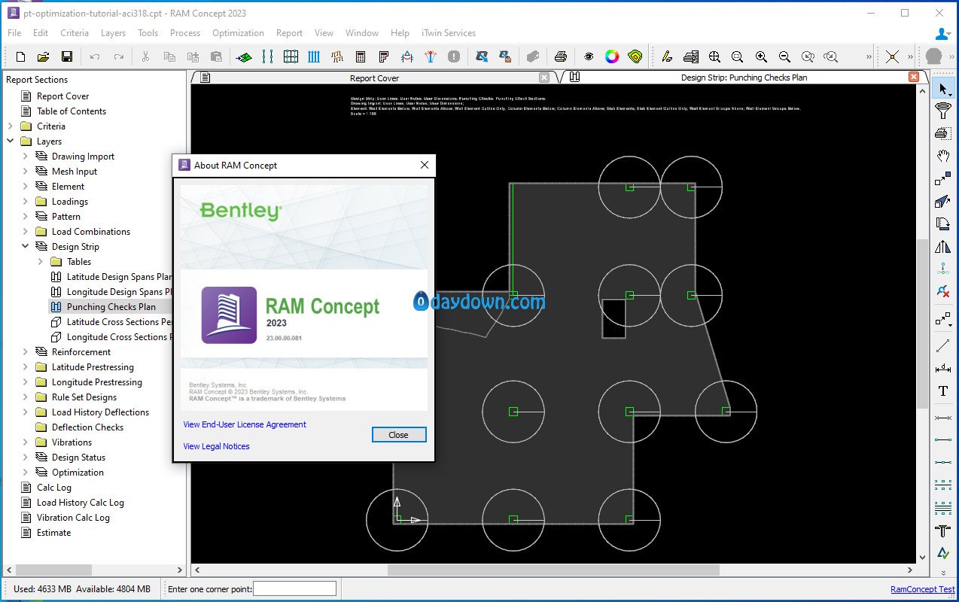Open the main toolbar overflow chevron

[869, 56]
